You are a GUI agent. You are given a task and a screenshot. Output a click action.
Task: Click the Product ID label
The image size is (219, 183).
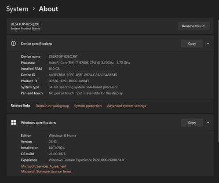point(29,81)
